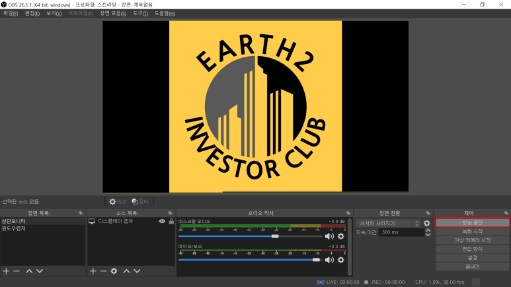The width and height of the screenshot is (511, 287).
Task: Click the 녹화 시작 button
Action: coord(472,232)
